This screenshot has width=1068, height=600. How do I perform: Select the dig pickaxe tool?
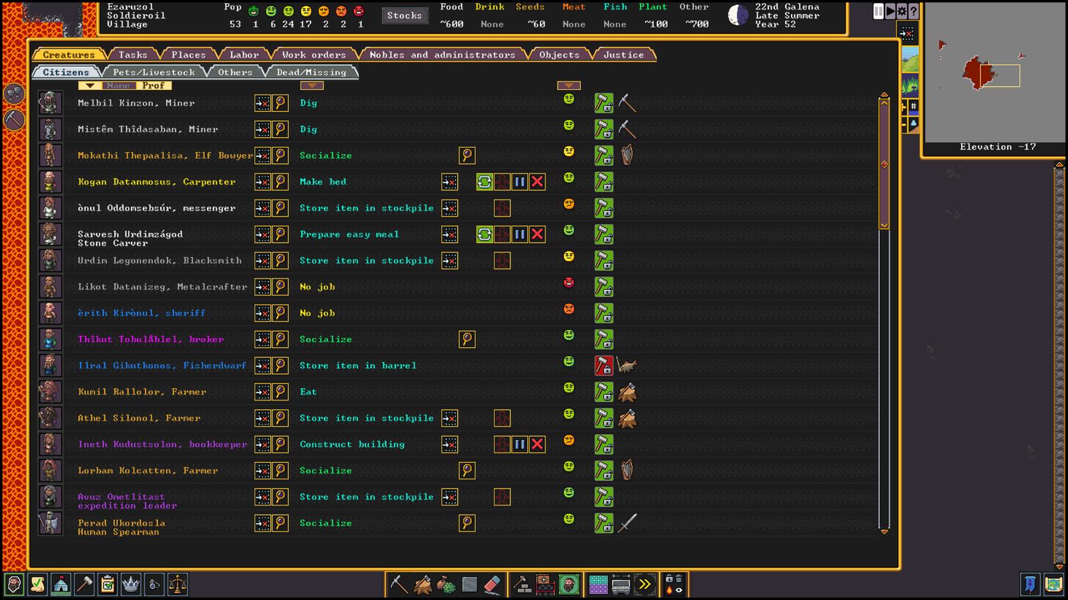coord(398,585)
